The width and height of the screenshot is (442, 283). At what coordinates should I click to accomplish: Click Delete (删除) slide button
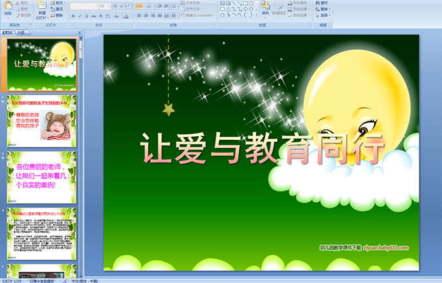[x=57, y=15]
